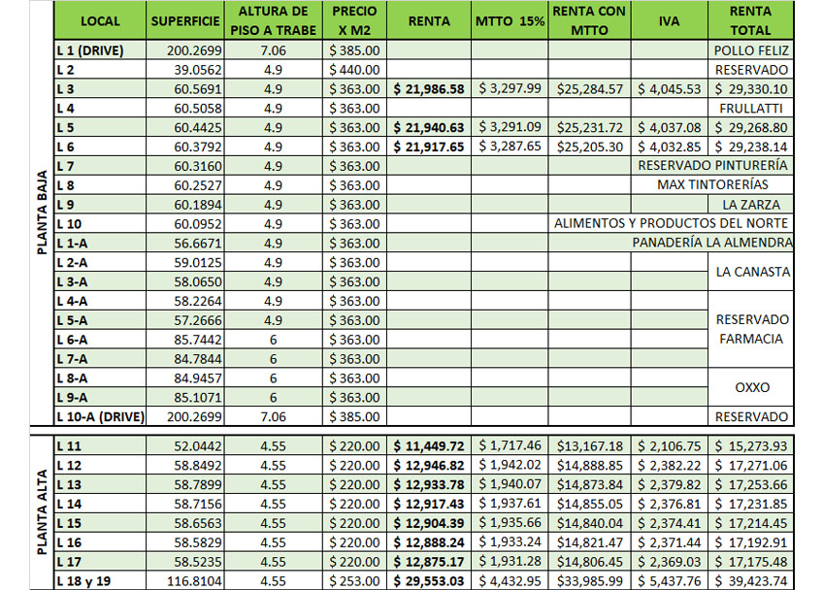This screenshot has height=590, width=823.
Task: Select the SUPERFICIE column header
Action: point(184,21)
